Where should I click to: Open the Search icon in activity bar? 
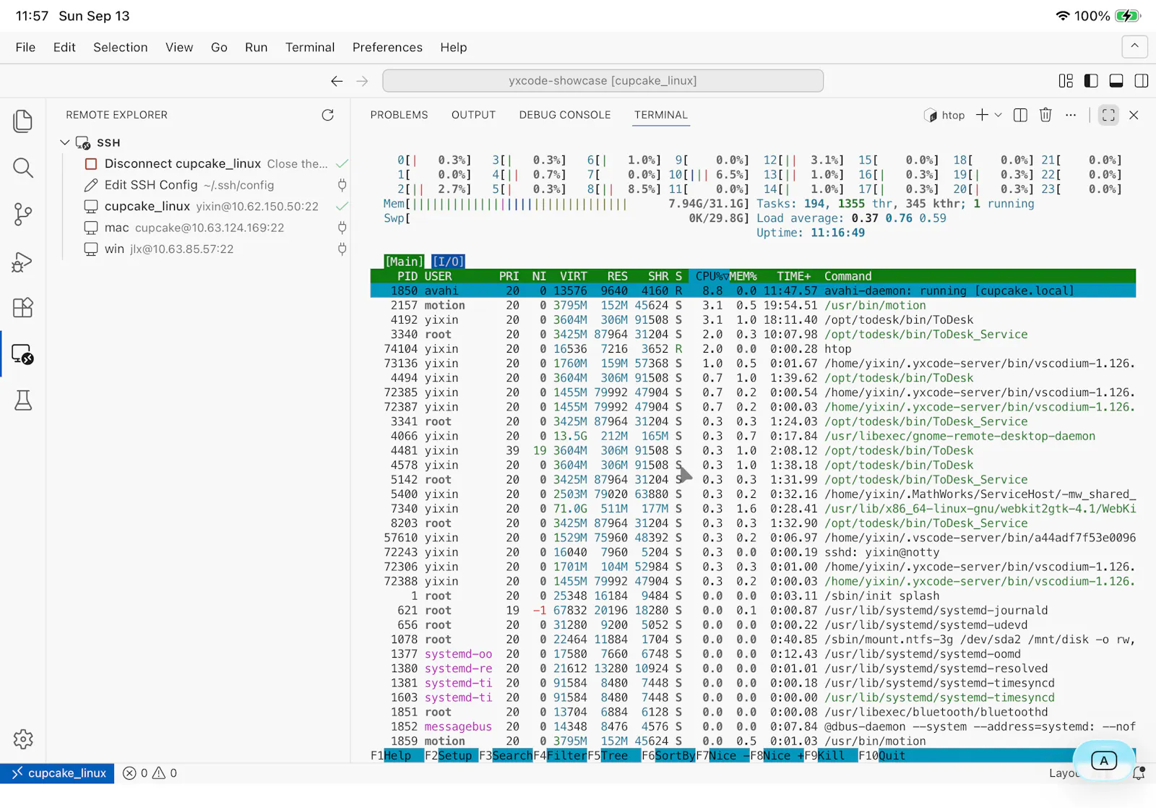click(23, 168)
